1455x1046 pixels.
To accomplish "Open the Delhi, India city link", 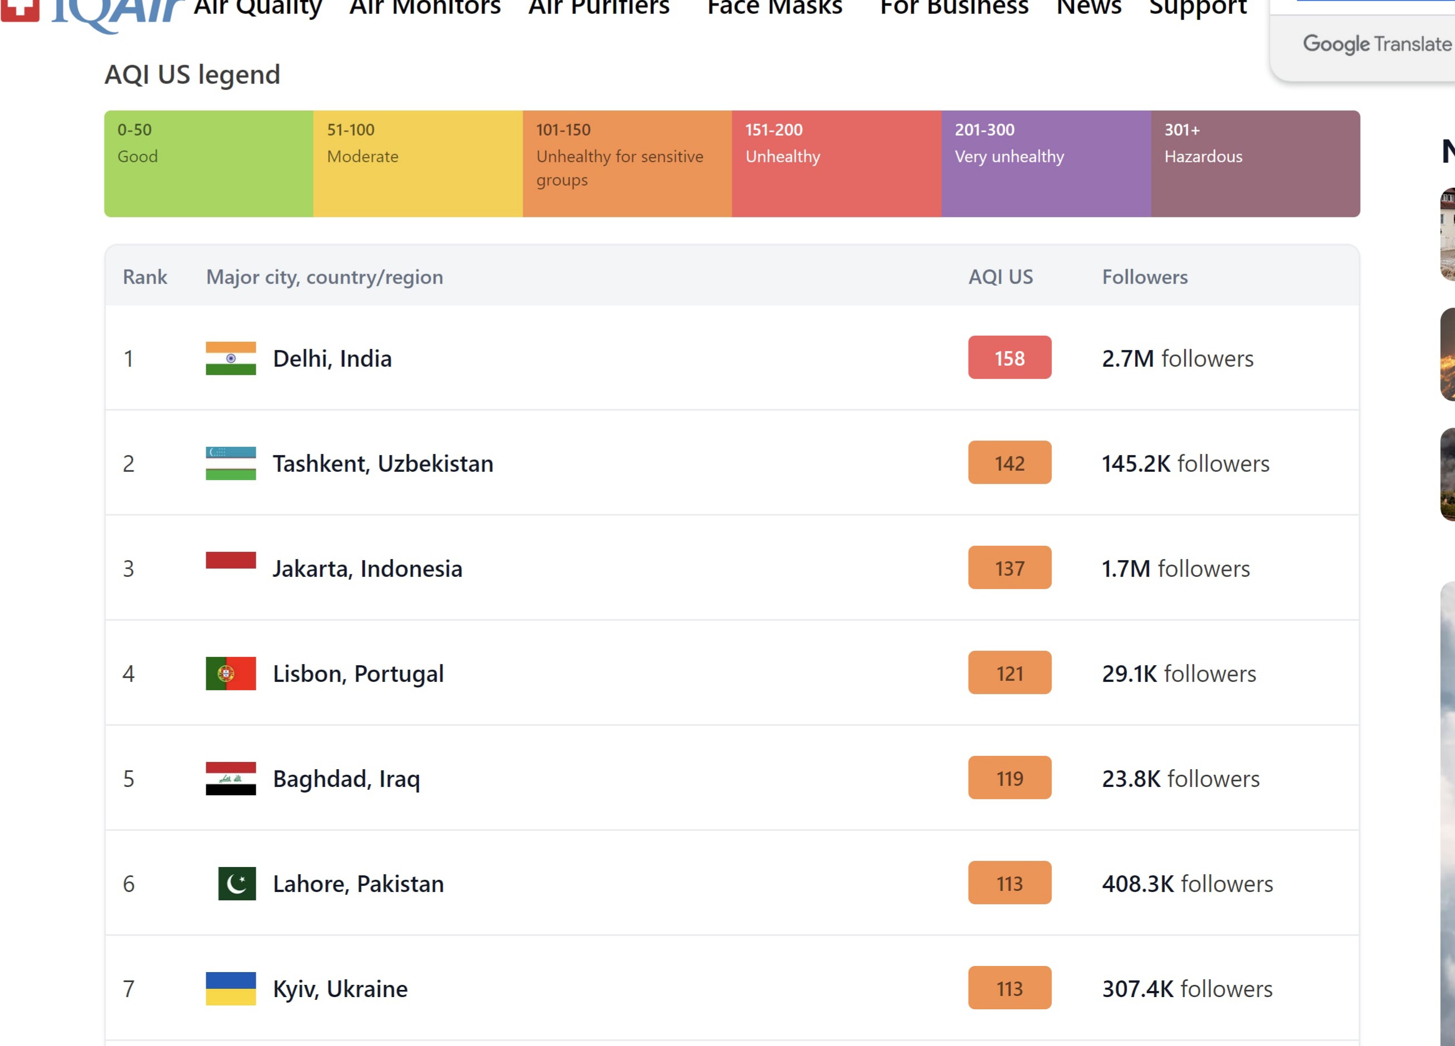I will (x=332, y=358).
